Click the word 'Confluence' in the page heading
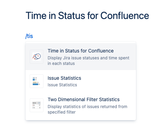The width and height of the screenshot is (167, 135). coord(125,16)
